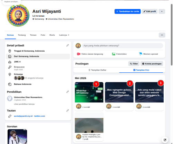Open the Filter options for Postingan
The width and height of the screenshot is (173, 144).
[134, 64]
